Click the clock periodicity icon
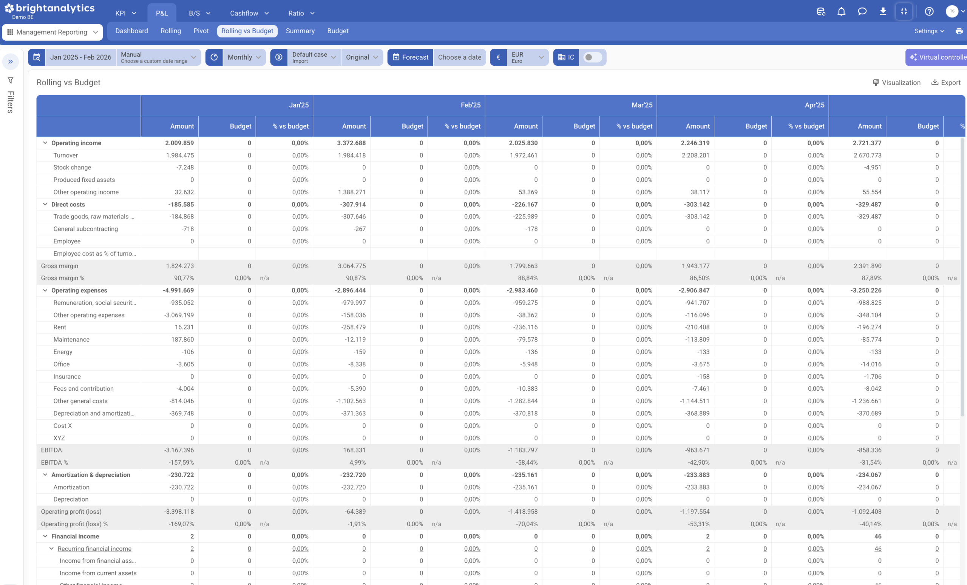Image resolution: width=967 pixels, height=585 pixels. click(x=214, y=57)
